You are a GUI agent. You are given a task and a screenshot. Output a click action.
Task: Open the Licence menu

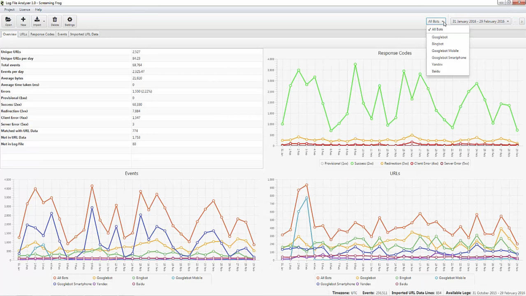[25, 9]
